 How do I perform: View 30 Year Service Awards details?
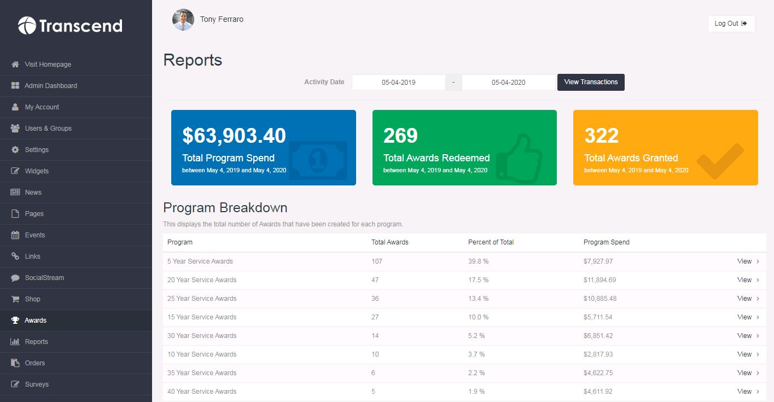(748, 336)
